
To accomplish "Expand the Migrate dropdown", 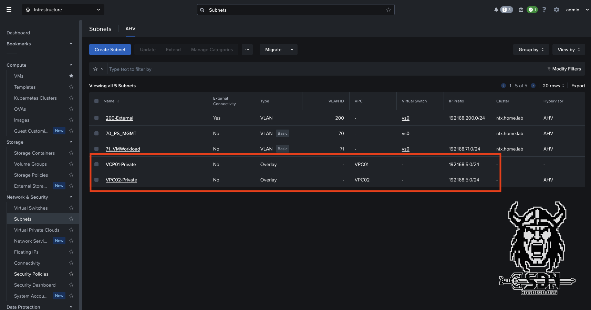I will (x=278, y=49).
